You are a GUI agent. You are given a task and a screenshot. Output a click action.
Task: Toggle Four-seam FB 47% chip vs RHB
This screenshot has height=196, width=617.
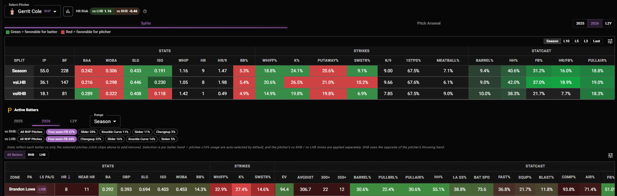[61, 132]
